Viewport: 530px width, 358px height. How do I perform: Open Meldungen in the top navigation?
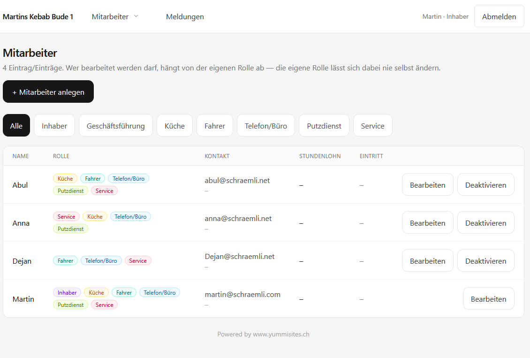pyautogui.click(x=185, y=16)
